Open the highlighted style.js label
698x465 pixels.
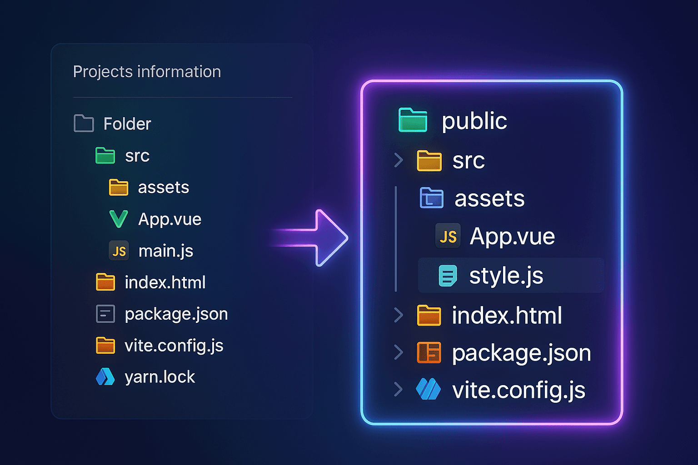point(506,276)
